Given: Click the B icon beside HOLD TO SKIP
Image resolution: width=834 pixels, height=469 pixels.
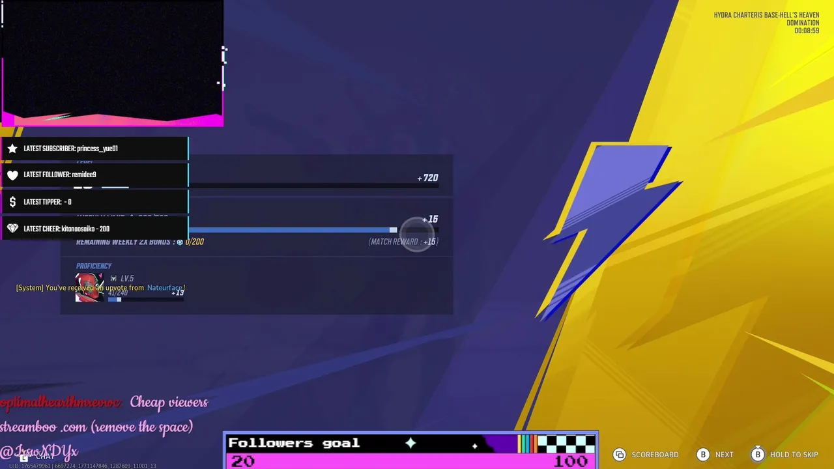Looking at the screenshot, I should pos(758,455).
